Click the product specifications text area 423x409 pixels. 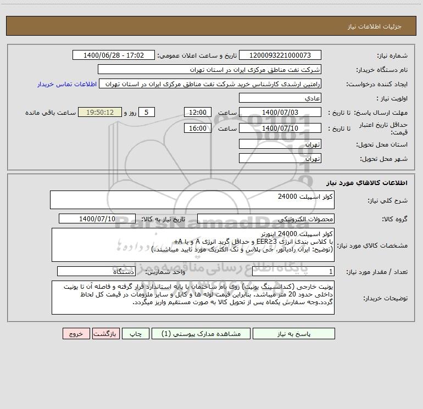click(193, 245)
